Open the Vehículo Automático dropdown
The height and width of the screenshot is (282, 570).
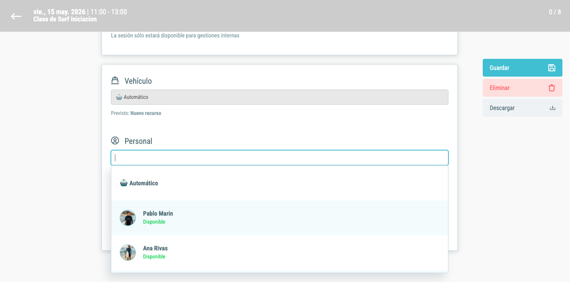(x=280, y=97)
